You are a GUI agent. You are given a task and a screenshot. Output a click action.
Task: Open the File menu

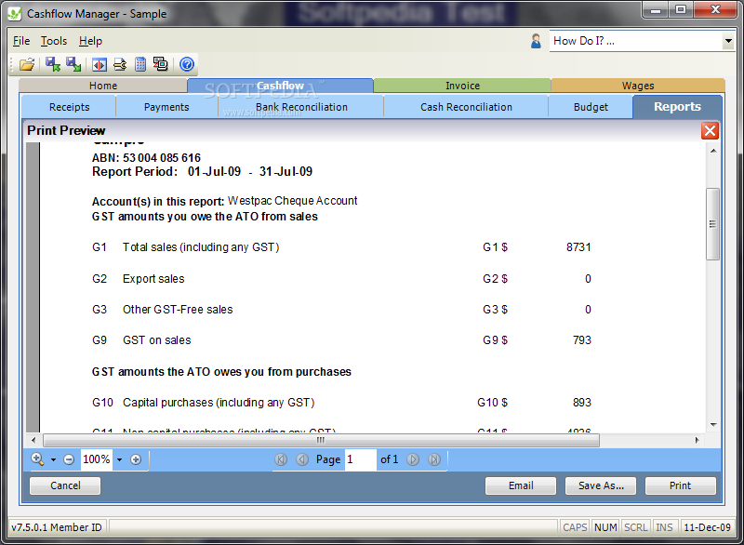21,41
